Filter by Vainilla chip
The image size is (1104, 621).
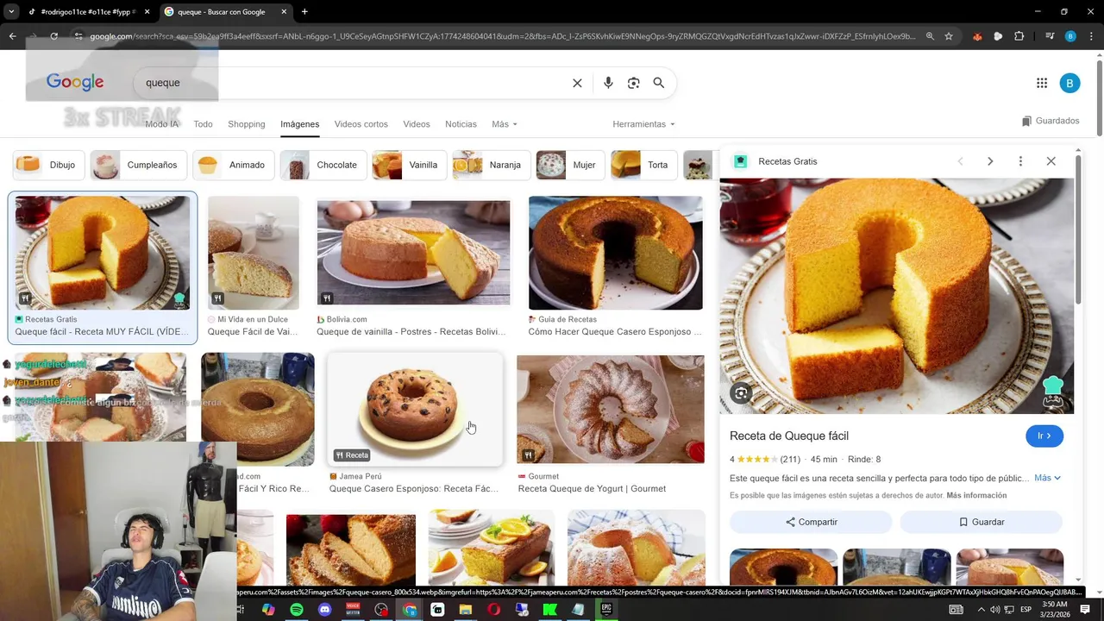[410, 165]
